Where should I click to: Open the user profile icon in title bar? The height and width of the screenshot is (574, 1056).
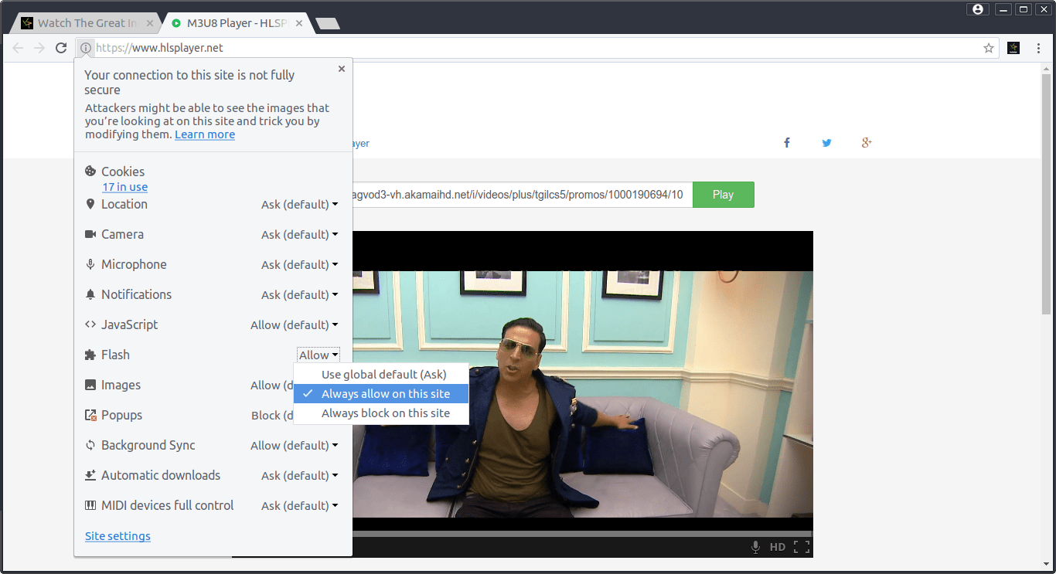tap(978, 9)
